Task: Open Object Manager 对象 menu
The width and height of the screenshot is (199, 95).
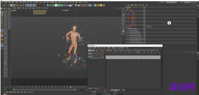Action: click(139, 5)
